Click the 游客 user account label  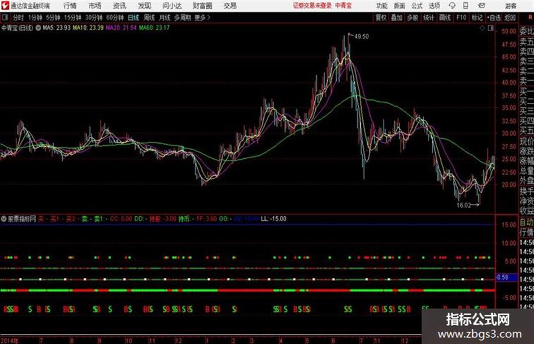(x=510, y=6)
